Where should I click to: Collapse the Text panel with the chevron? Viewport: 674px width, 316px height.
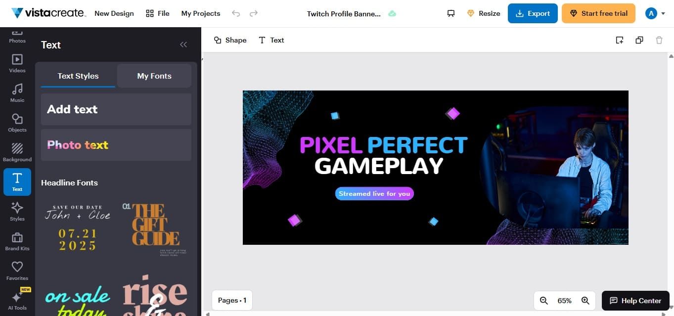[x=183, y=45]
